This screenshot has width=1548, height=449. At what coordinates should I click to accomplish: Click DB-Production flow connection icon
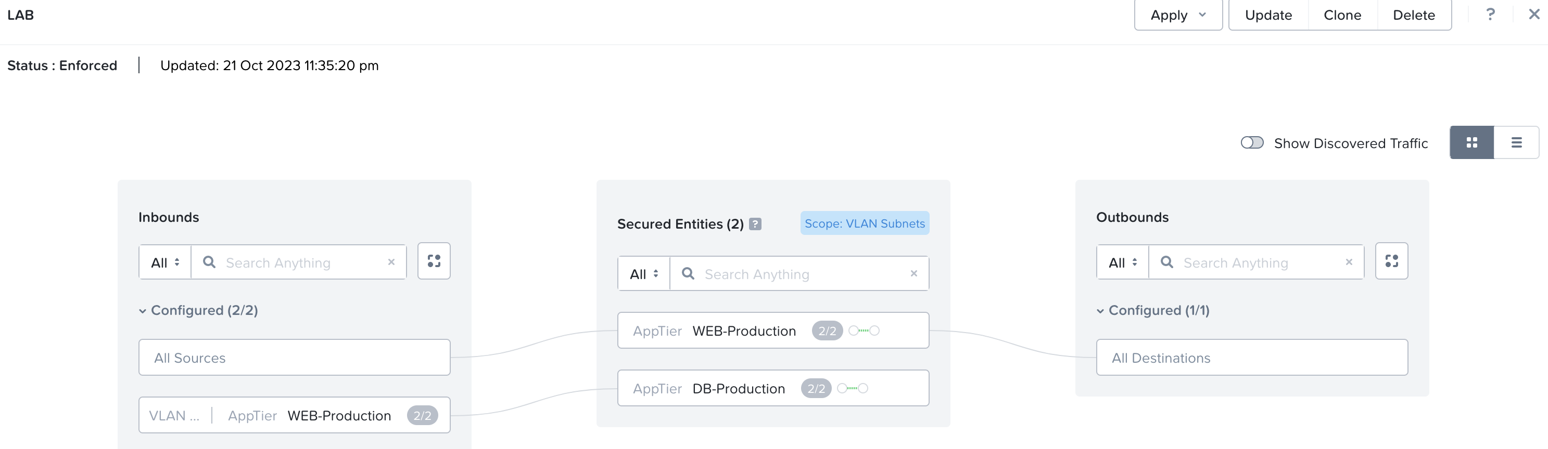click(x=852, y=388)
